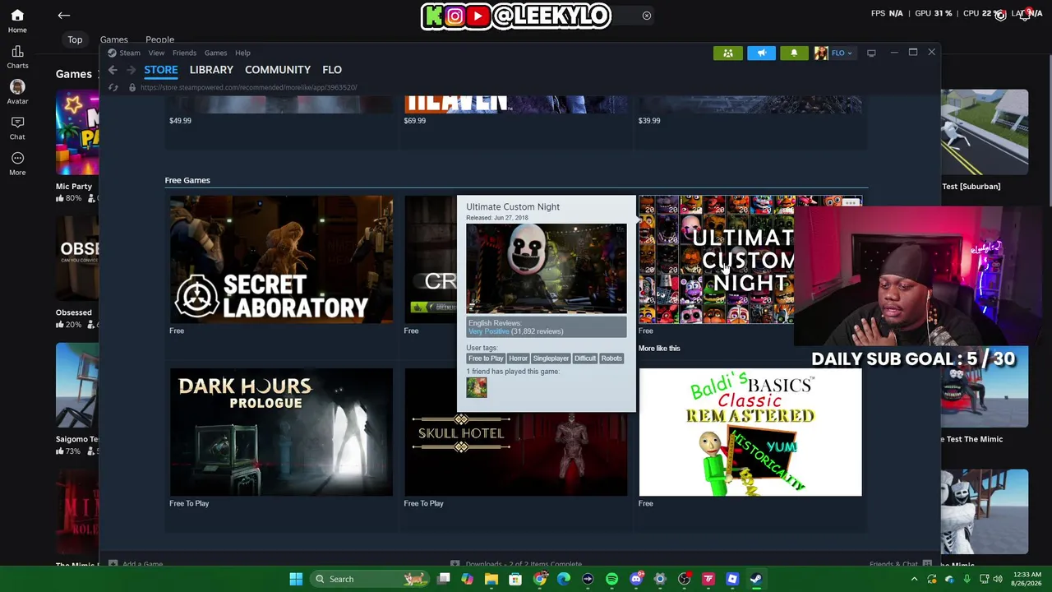Click Steam's forward navigation arrow
The image size is (1052, 592).
pos(131,70)
